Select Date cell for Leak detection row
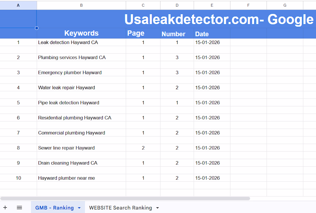This screenshot has width=316, height=213. pyautogui.click(x=212, y=42)
